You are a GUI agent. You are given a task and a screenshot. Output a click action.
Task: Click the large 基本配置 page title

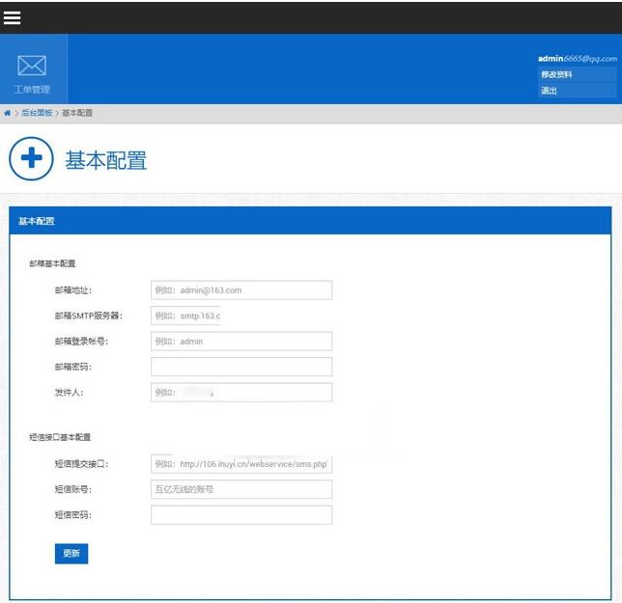click(x=106, y=160)
